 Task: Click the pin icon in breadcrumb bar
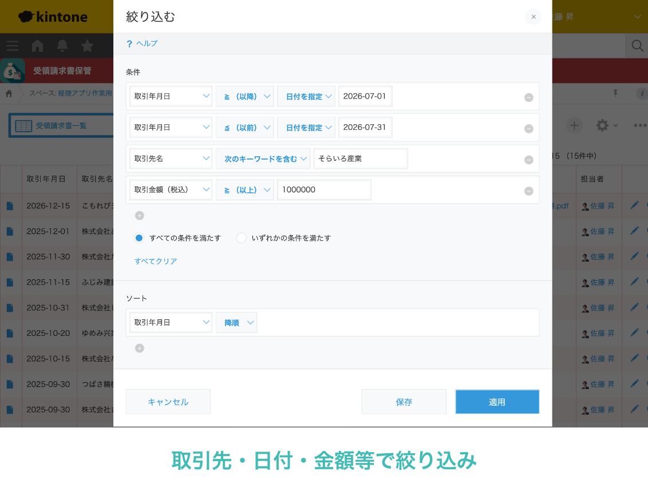point(615,93)
